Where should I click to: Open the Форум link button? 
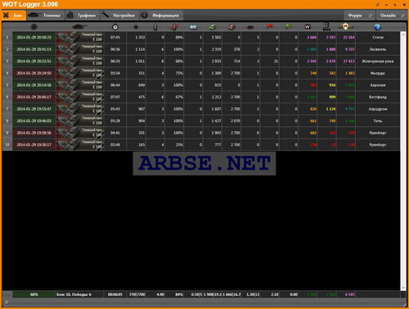click(360, 16)
